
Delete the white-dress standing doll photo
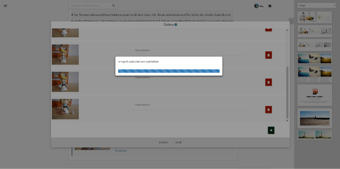point(268,55)
